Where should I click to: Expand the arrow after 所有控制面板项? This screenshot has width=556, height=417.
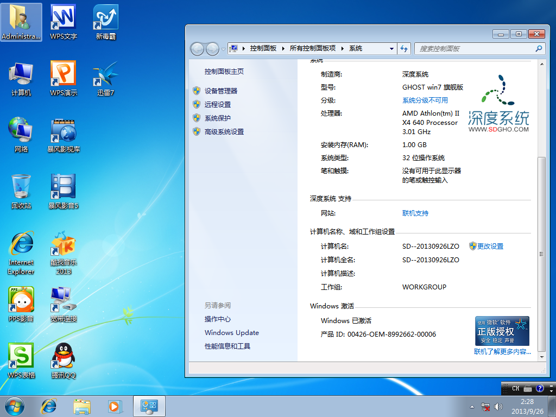coord(343,48)
